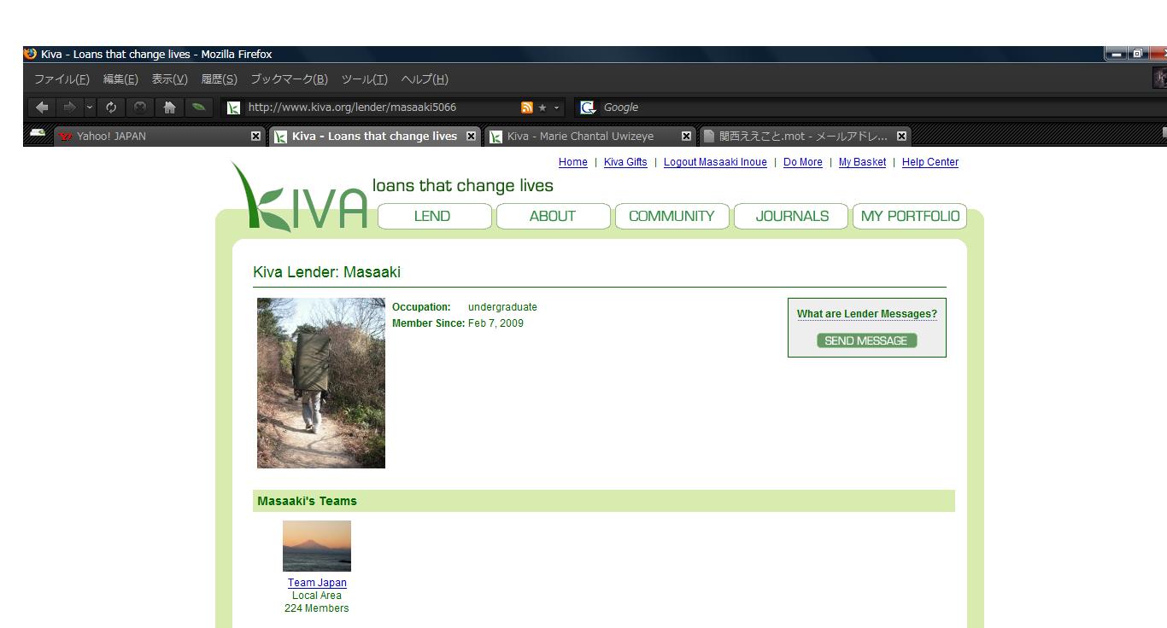Click the browser Forward arrow button

click(x=69, y=108)
